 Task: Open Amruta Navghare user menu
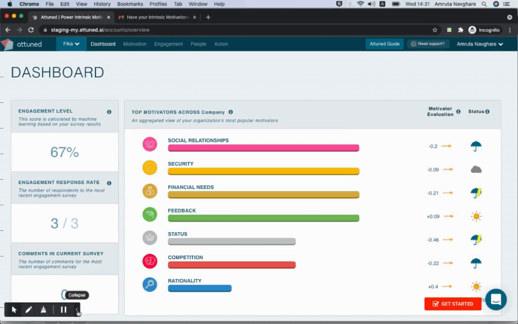coord(480,44)
